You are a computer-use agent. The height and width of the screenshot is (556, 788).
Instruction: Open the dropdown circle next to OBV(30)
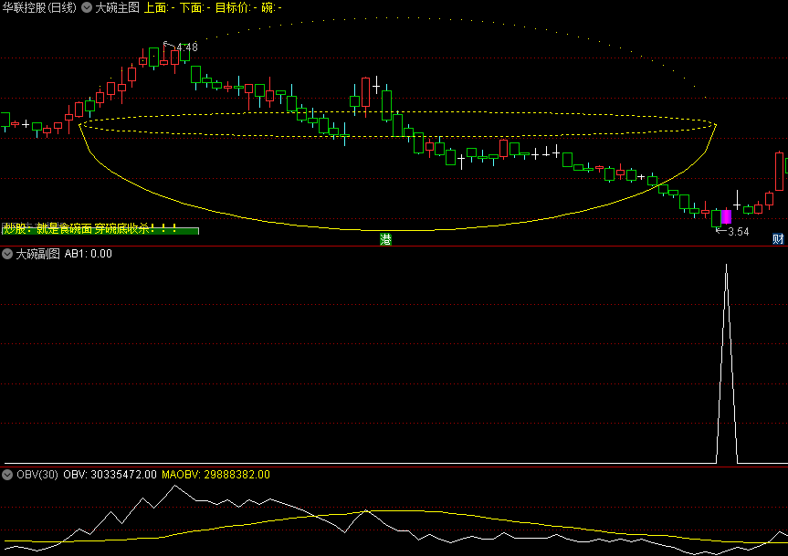[7, 475]
